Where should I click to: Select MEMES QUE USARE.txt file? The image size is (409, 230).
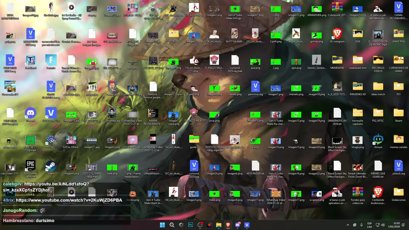point(378,169)
